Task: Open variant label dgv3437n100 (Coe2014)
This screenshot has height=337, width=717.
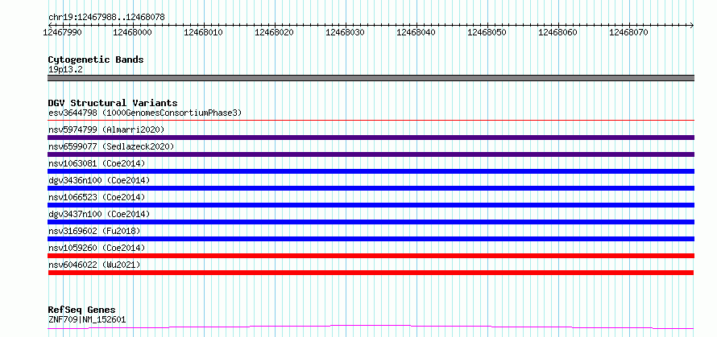Action: 99,214
